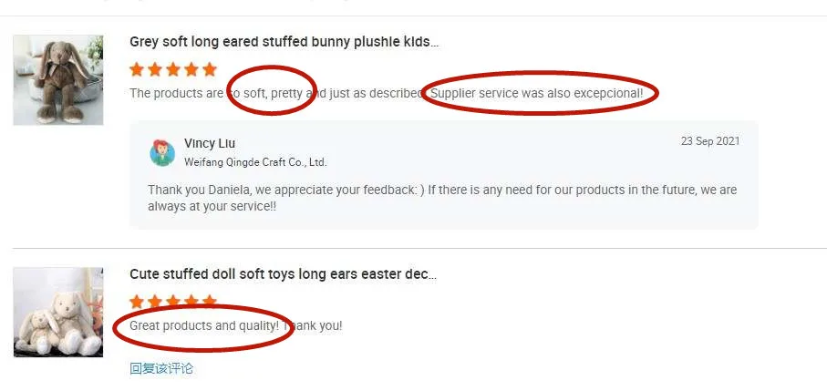Click the Vincy Liu name

click(210, 143)
